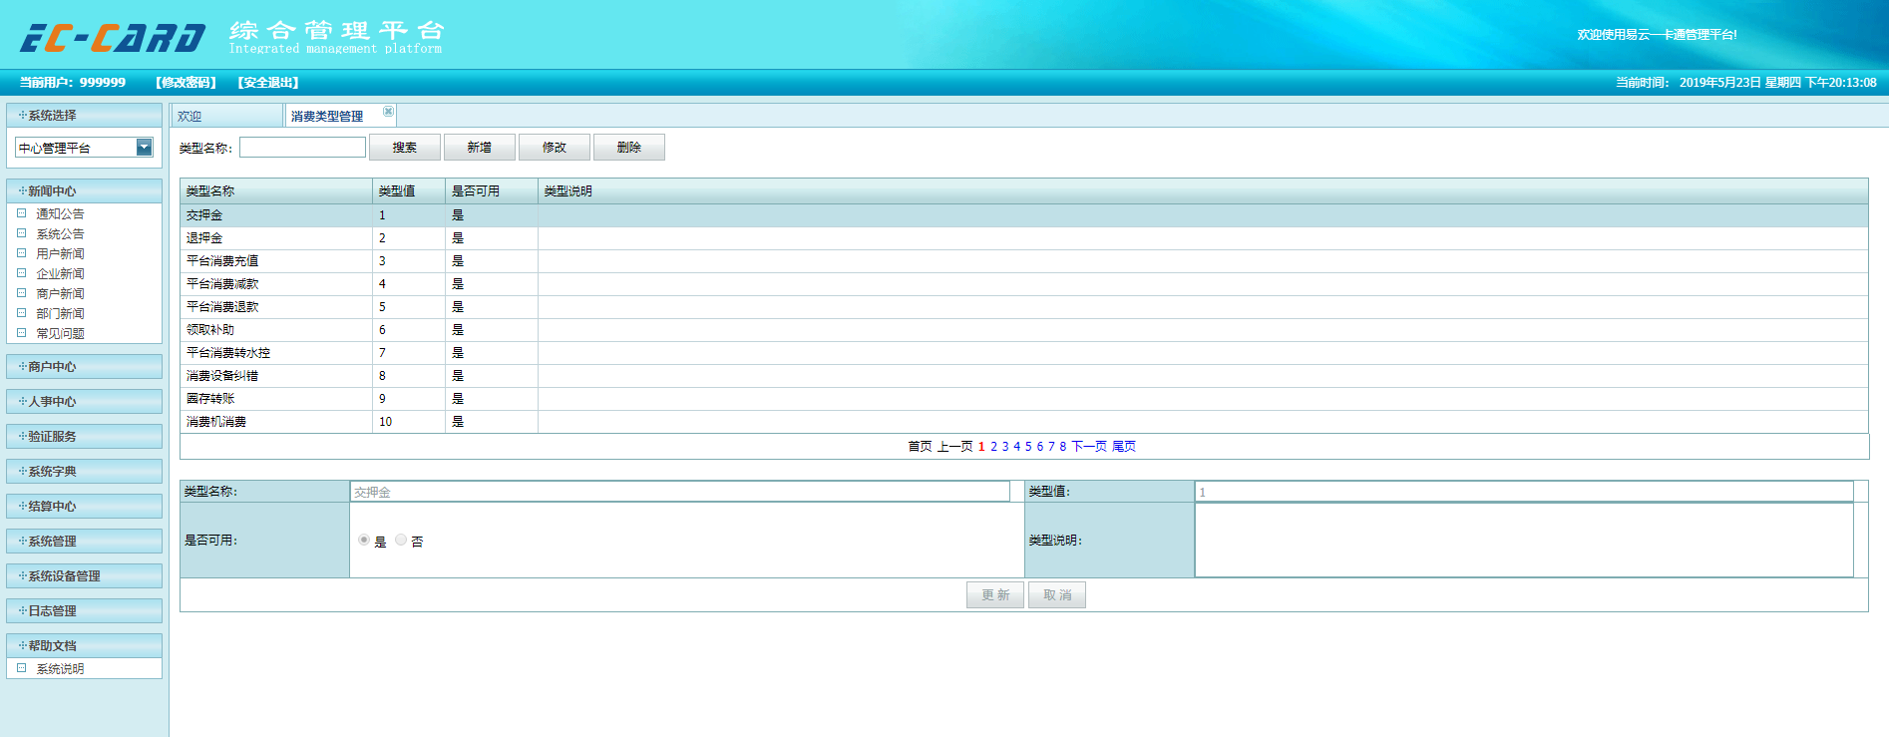Click the 类型说明 column header
This screenshot has height=737, width=1889.
click(1203, 191)
